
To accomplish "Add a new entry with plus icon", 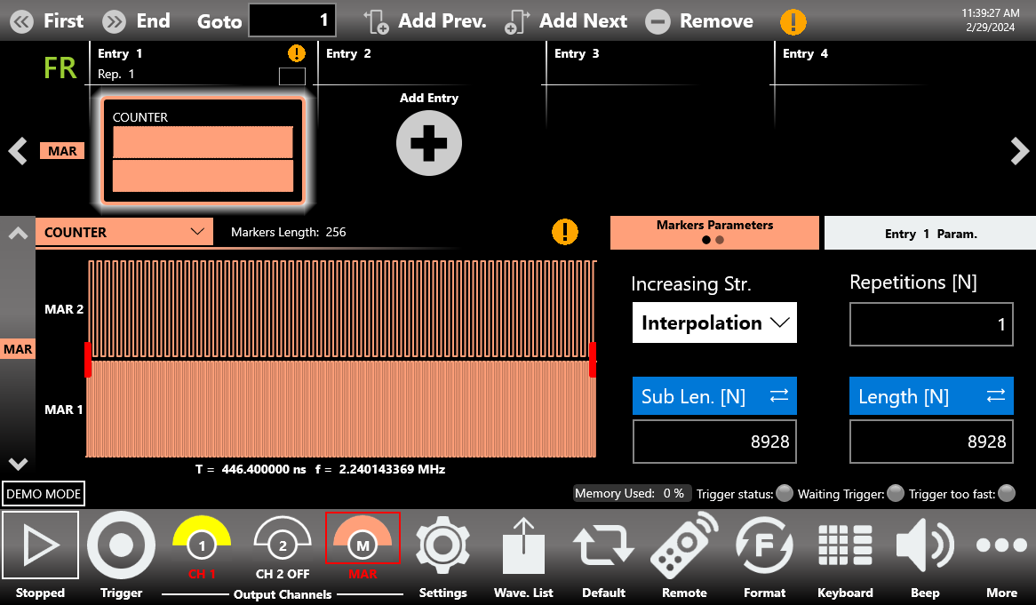I will [429, 143].
